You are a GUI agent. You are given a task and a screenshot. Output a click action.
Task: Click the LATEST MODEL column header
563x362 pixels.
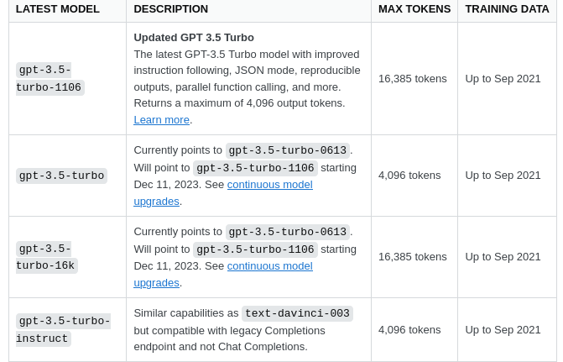tap(57, 9)
